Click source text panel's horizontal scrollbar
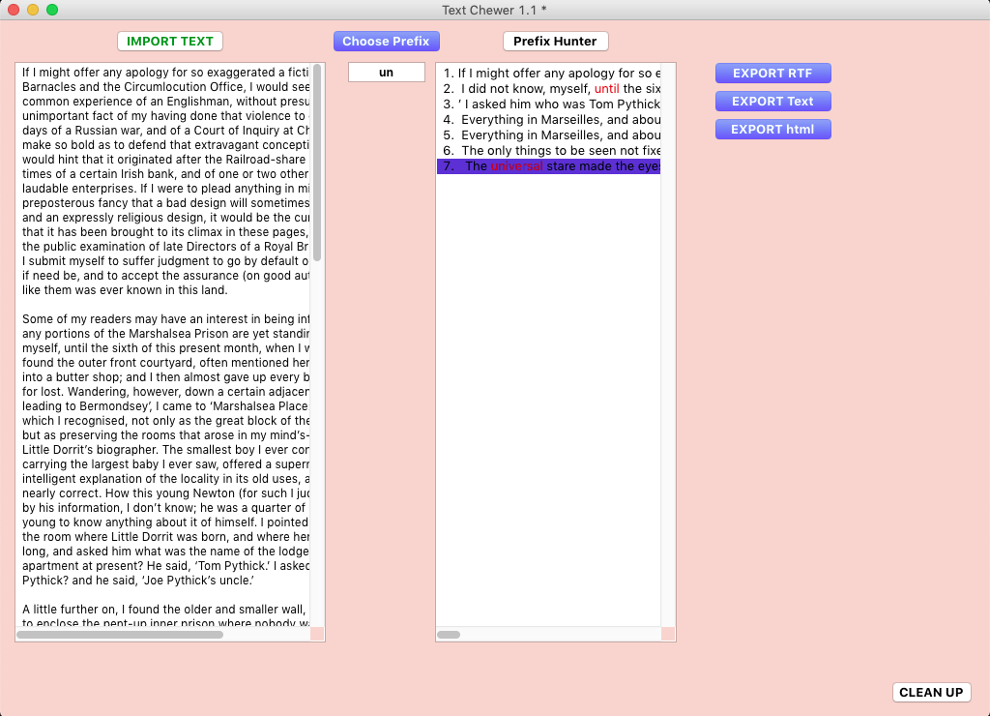 pyautogui.click(x=120, y=635)
